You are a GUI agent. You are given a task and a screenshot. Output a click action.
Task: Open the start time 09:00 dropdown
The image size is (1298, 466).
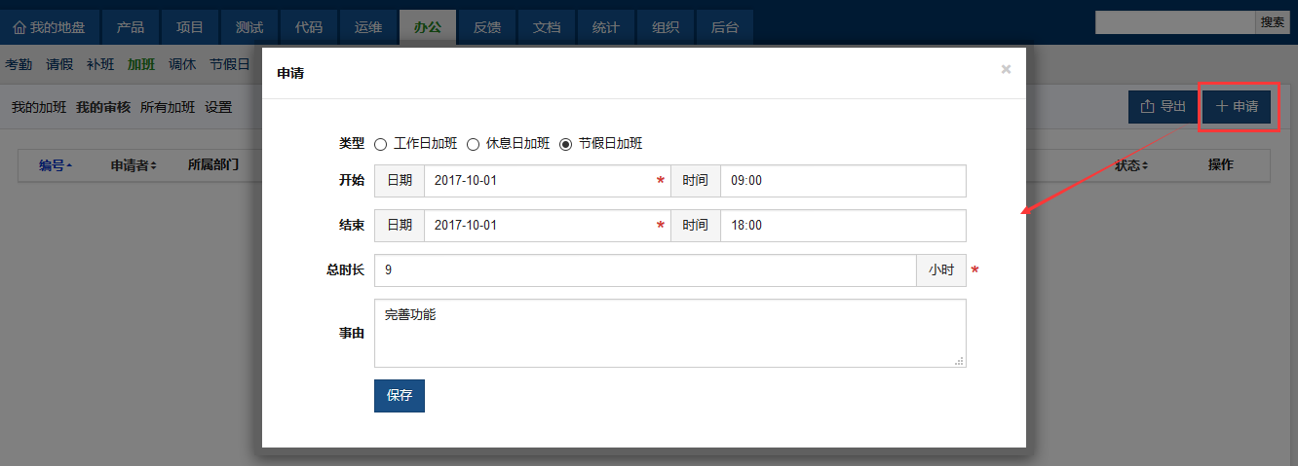(x=843, y=181)
